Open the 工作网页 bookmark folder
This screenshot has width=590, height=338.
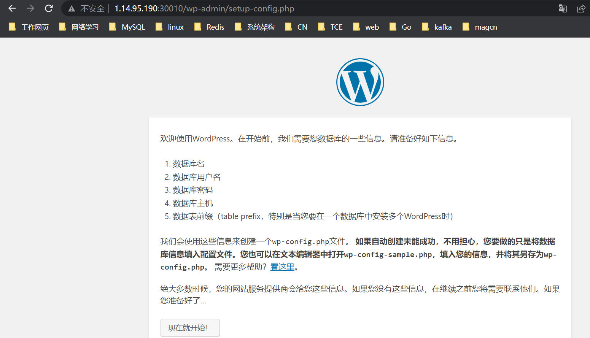[29, 27]
